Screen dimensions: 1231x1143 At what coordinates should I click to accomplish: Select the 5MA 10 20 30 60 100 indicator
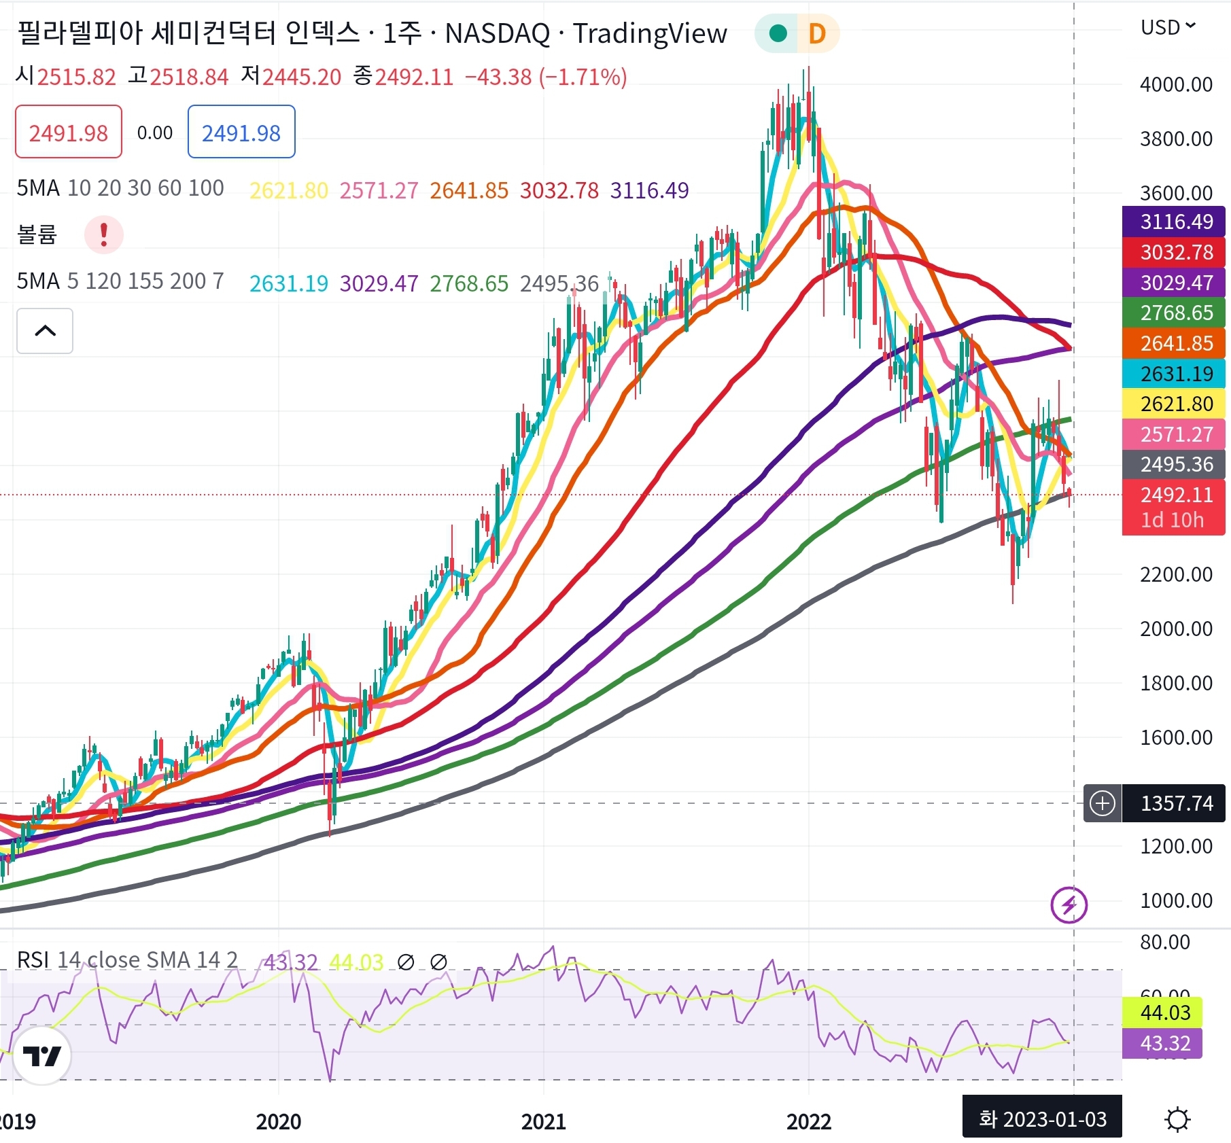coord(120,188)
